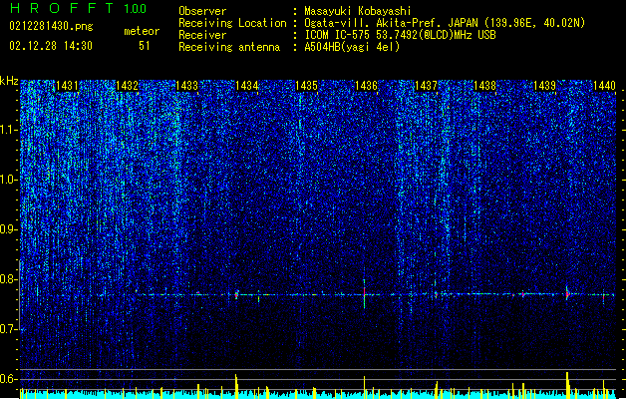Click the Receiver label

[x=202, y=35]
